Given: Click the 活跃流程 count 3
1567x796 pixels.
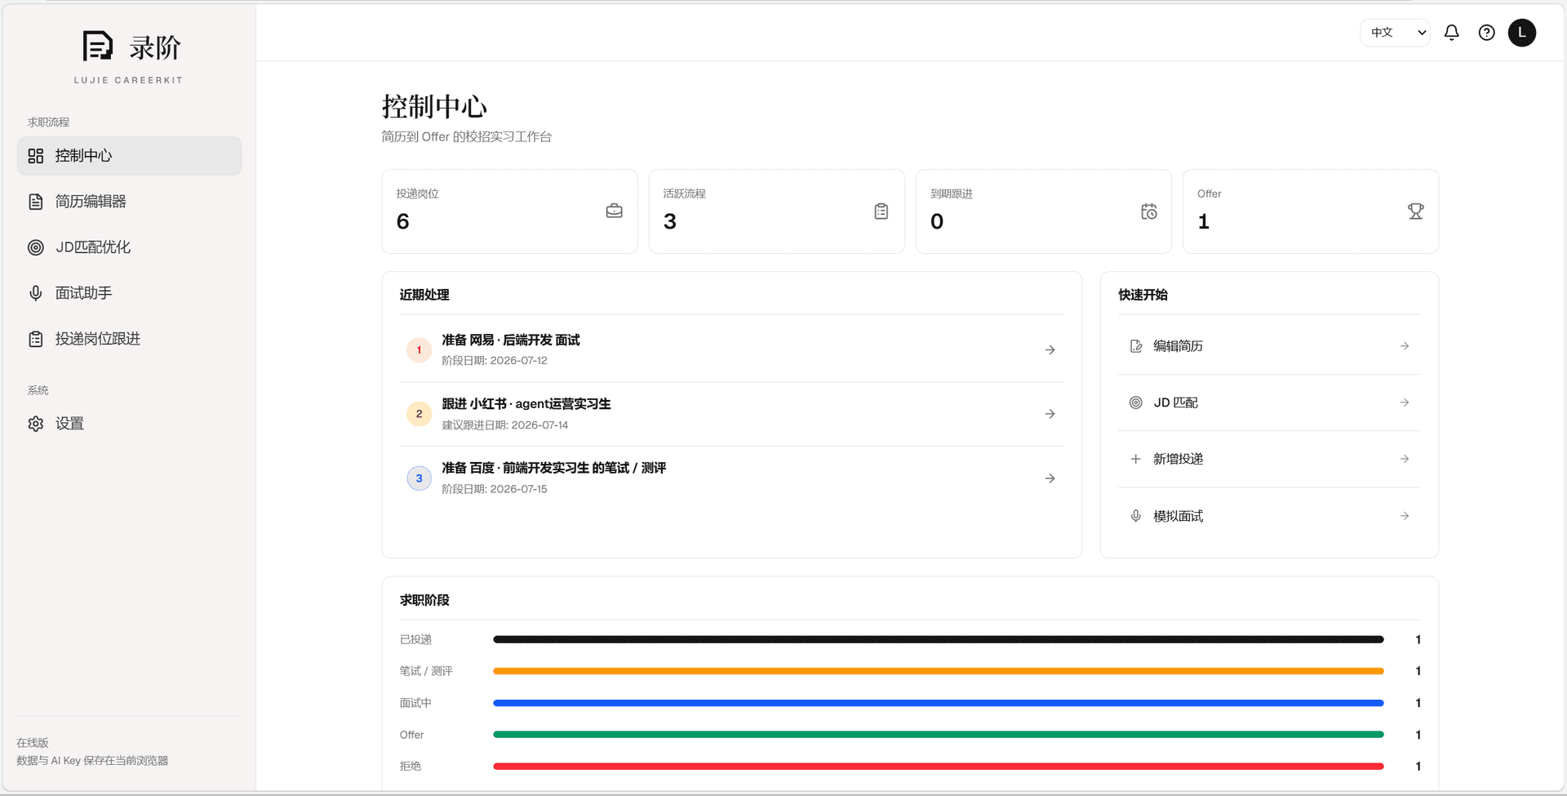Looking at the screenshot, I should [669, 221].
